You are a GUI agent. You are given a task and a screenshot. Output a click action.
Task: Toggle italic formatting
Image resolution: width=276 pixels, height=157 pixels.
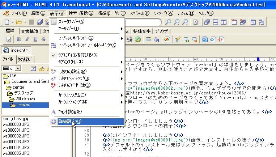point(27,39)
